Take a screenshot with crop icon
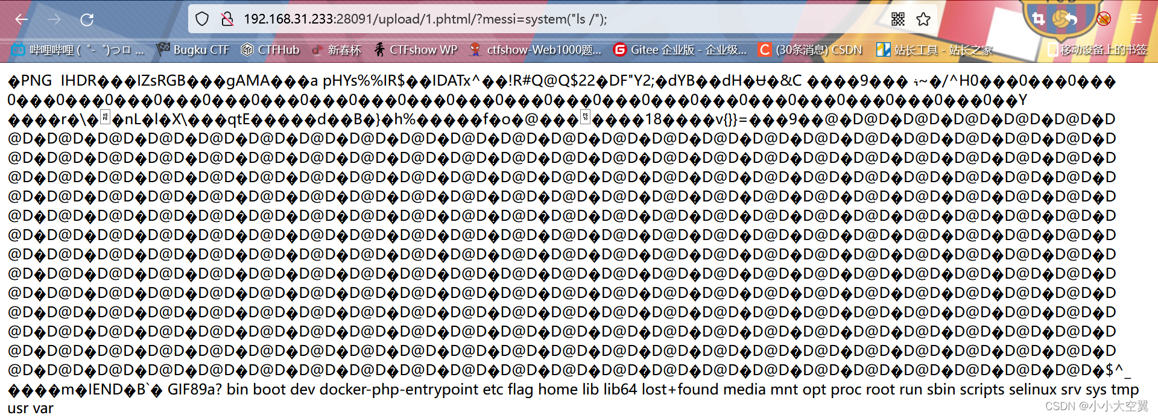Screen dimensions: 1158x418 point(1039,19)
